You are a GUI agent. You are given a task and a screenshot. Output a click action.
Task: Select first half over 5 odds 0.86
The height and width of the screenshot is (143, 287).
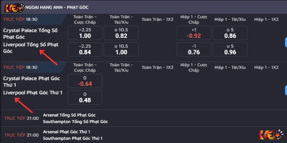pyautogui.click(x=230, y=33)
